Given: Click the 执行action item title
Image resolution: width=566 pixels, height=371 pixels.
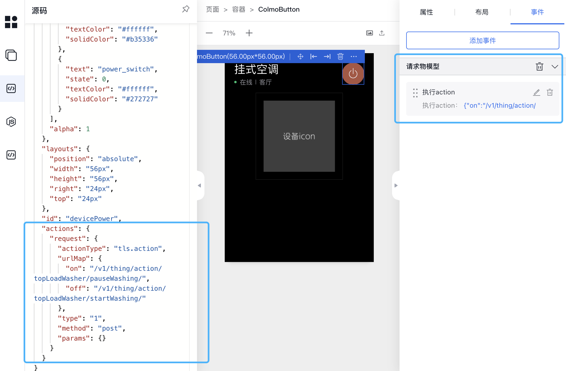Looking at the screenshot, I should click(439, 92).
